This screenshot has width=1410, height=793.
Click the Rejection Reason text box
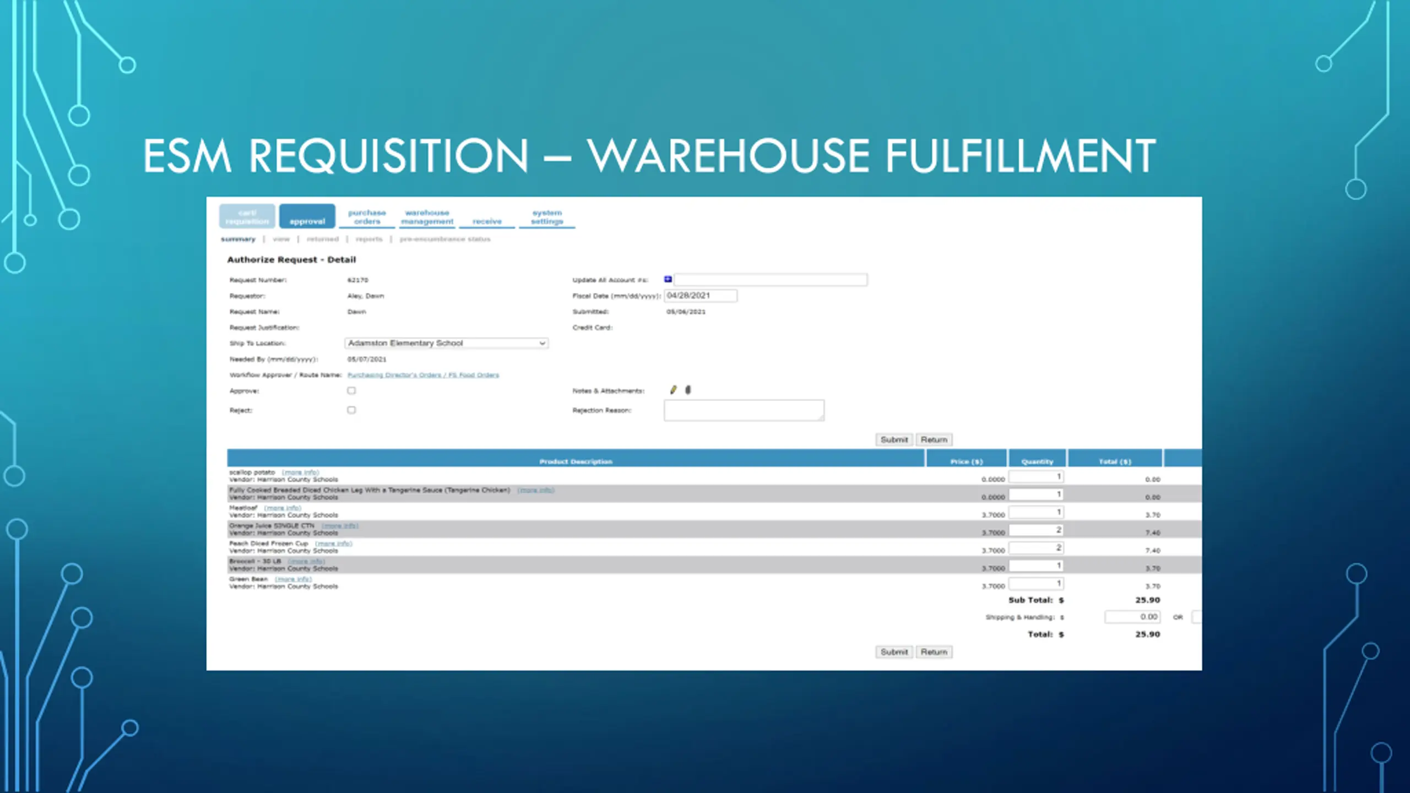[744, 410]
